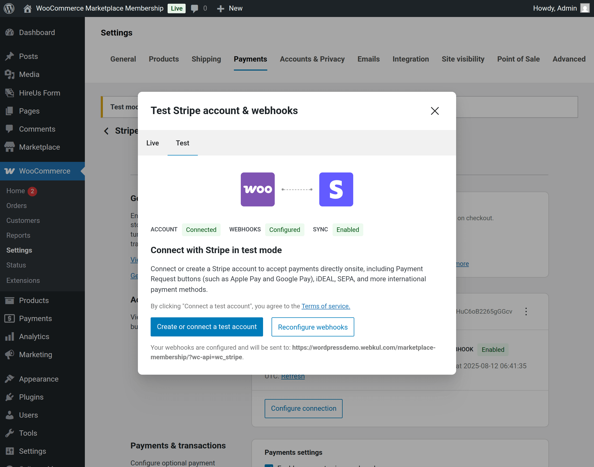Visit site via the home icon
The height and width of the screenshot is (467, 594).
click(27, 8)
